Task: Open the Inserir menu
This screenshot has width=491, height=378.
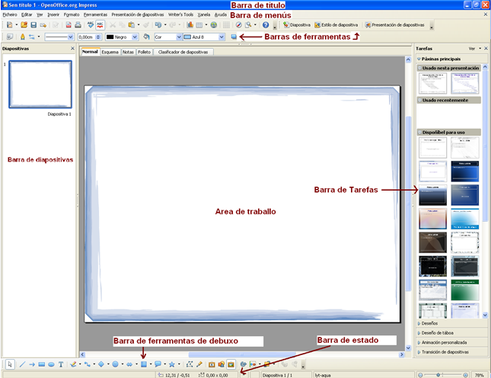Action: click(x=53, y=14)
